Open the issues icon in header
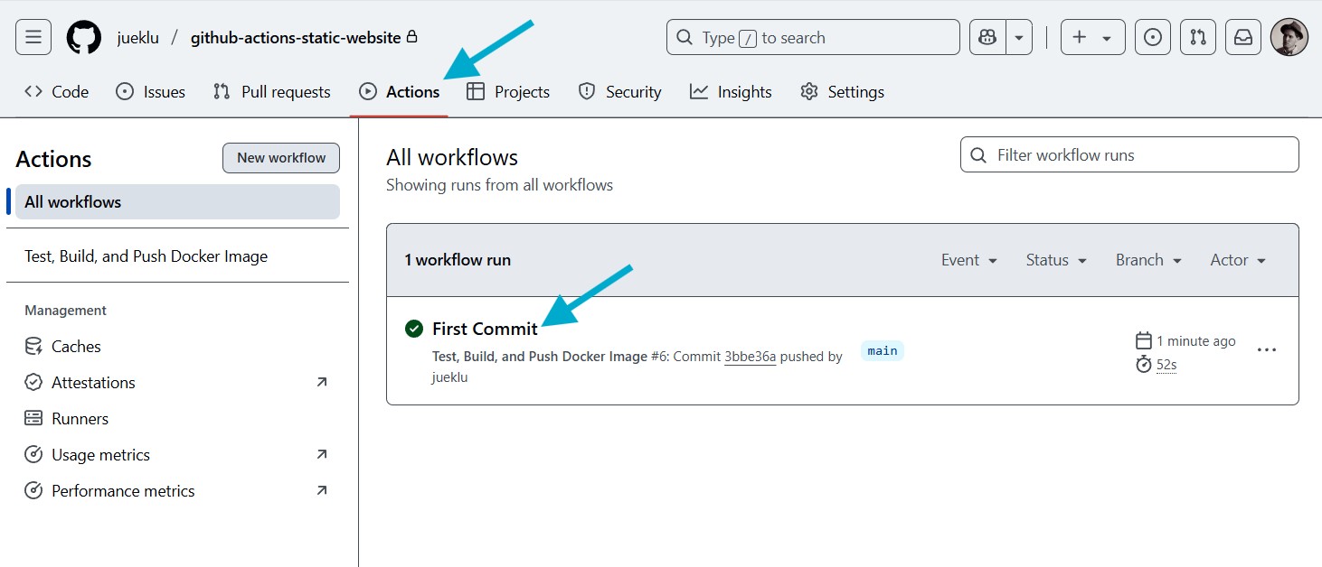Screen dimensions: 1322x567 click(x=1152, y=37)
